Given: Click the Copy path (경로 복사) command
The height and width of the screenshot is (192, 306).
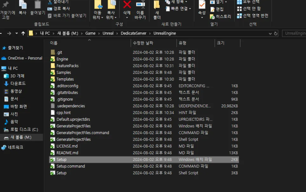Looking at the screenshot, I should tap(59, 8).
